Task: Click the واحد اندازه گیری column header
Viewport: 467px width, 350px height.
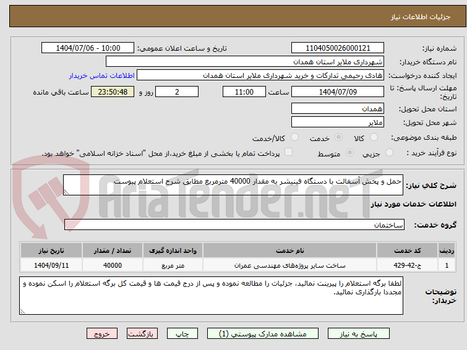Action: pos(173,250)
